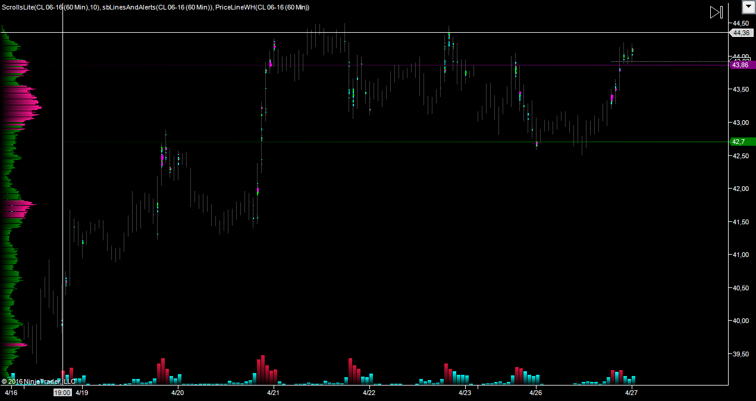Click the scroll-to-last-bar arrow icon
Screen dimensions: 756x401
click(x=716, y=12)
